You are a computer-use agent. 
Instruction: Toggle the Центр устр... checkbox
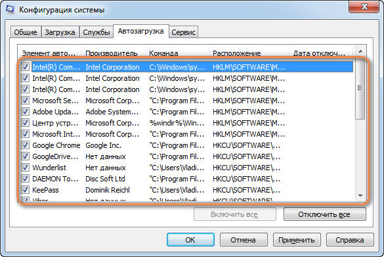[25, 123]
